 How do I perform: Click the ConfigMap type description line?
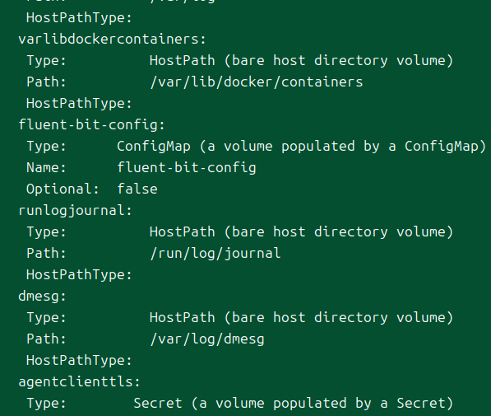click(x=301, y=146)
